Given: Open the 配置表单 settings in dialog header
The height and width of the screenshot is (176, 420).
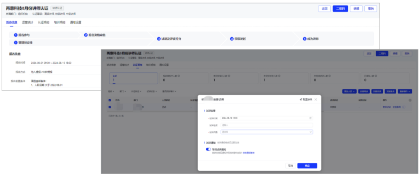Looking at the screenshot, I should click(x=306, y=99).
